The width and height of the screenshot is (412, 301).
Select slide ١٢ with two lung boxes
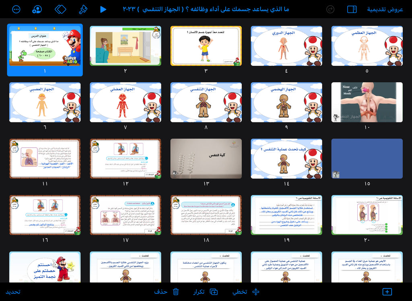pos(126,159)
